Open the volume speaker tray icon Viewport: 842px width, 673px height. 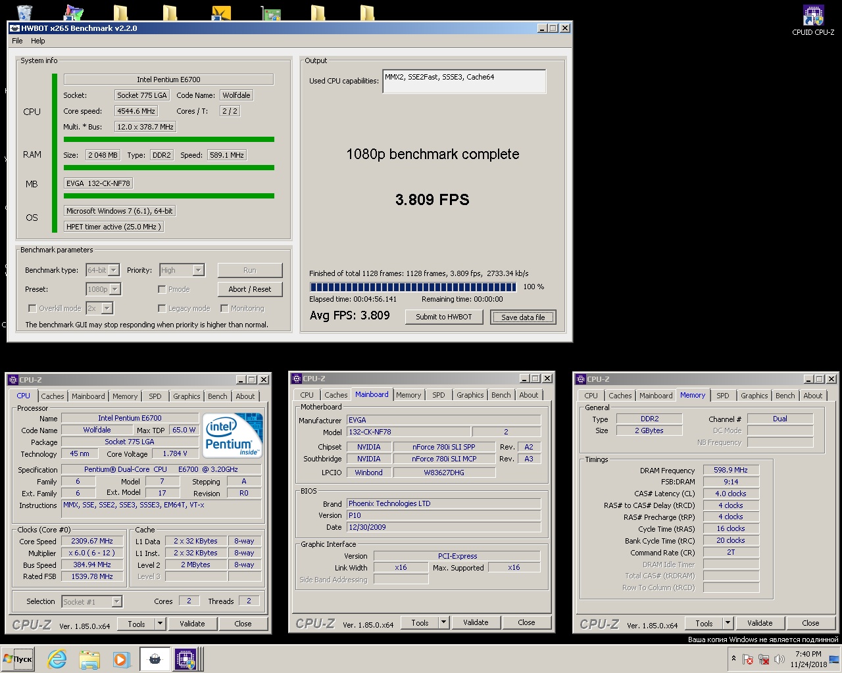780,659
